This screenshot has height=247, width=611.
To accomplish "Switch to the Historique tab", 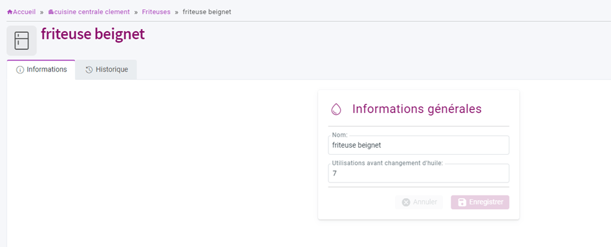I will pyautogui.click(x=107, y=70).
